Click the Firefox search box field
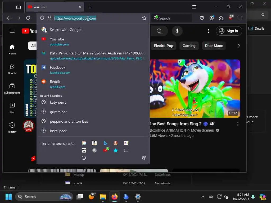Image resolution: width=271 pixels, height=203 pixels. [x=172, y=18]
